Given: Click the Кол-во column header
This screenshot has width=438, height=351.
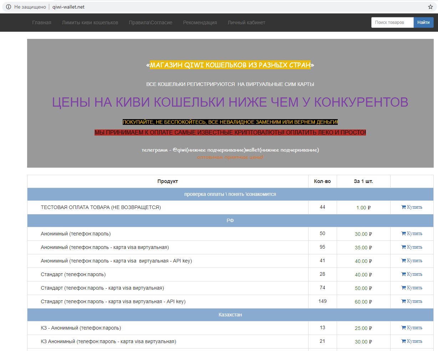Looking at the screenshot, I should [322, 181].
